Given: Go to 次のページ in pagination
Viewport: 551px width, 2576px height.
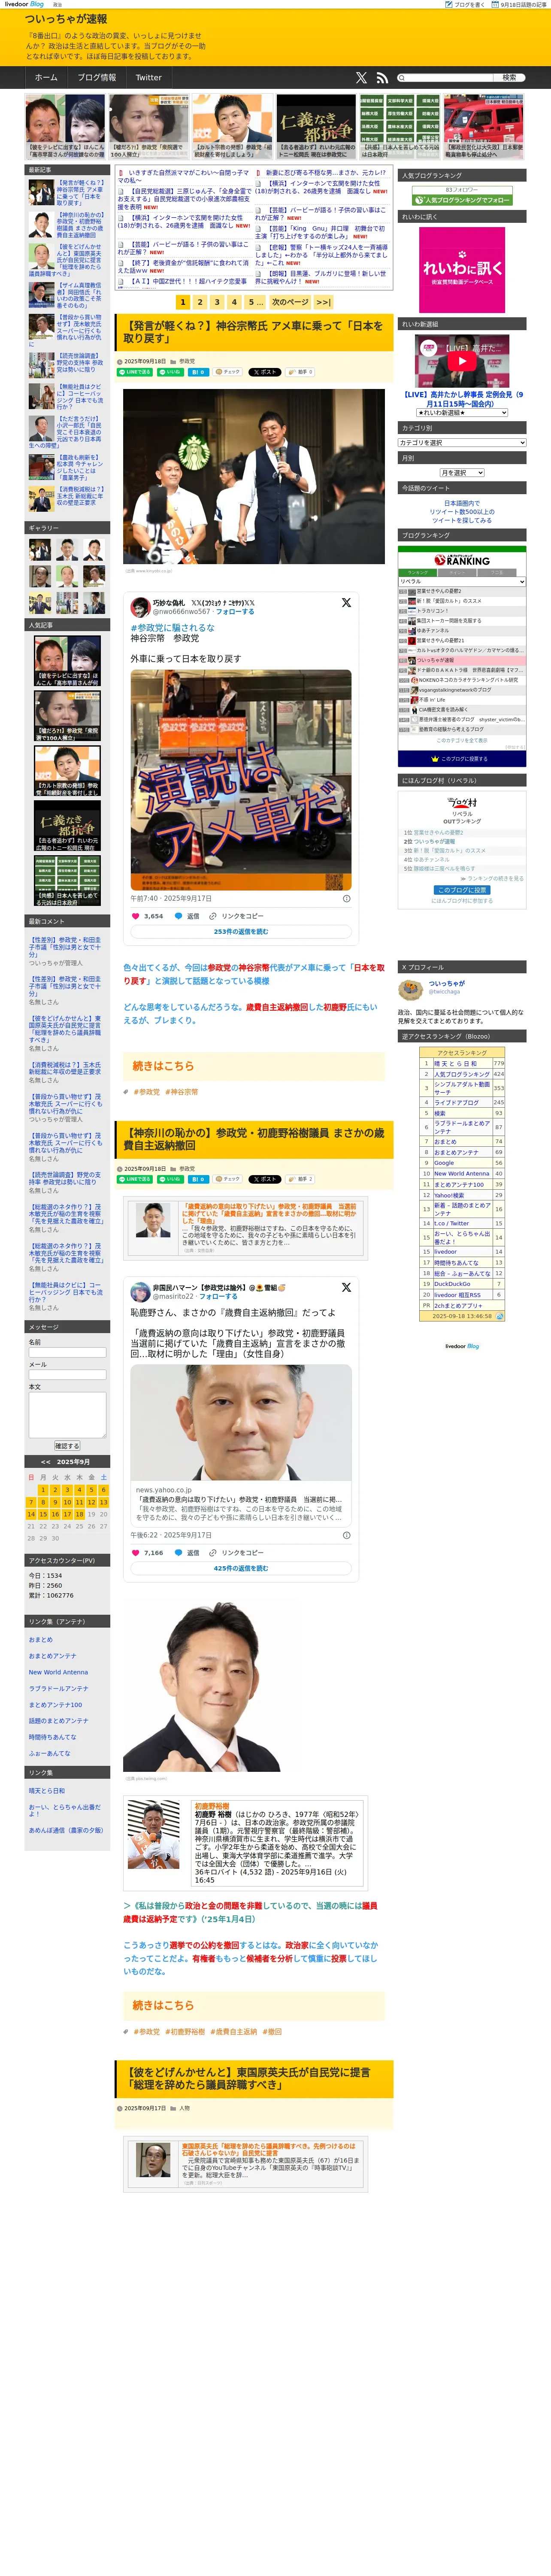Looking at the screenshot, I should 290,302.
